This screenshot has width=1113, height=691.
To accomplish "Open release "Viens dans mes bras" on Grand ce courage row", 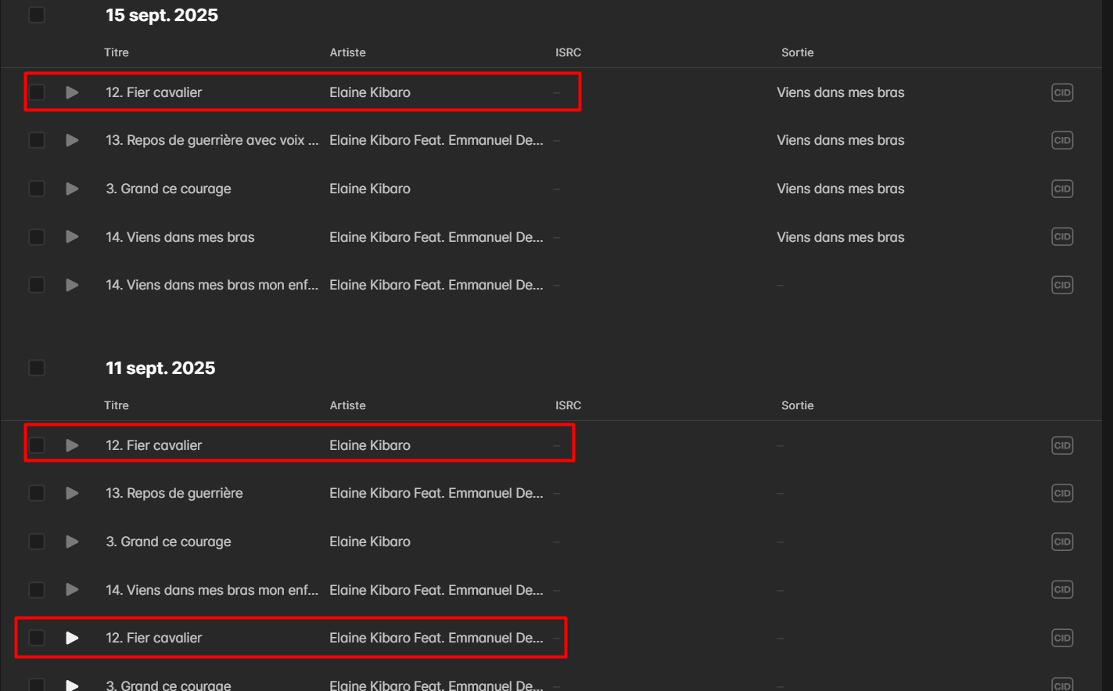I will coord(840,189).
